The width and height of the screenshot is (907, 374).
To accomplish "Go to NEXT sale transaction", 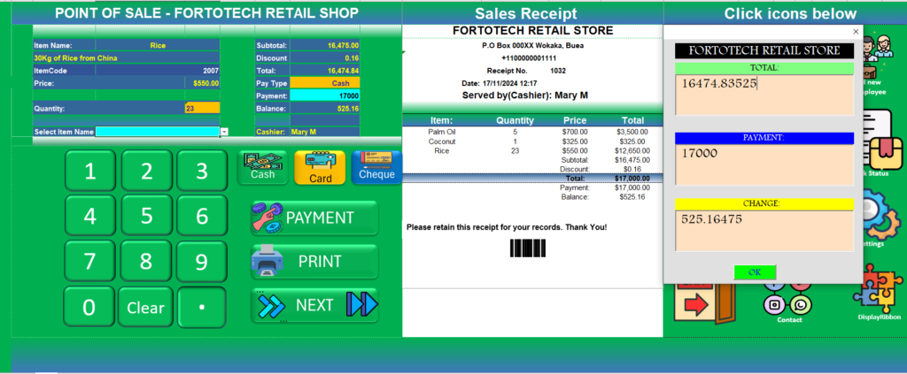I will coord(314,305).
